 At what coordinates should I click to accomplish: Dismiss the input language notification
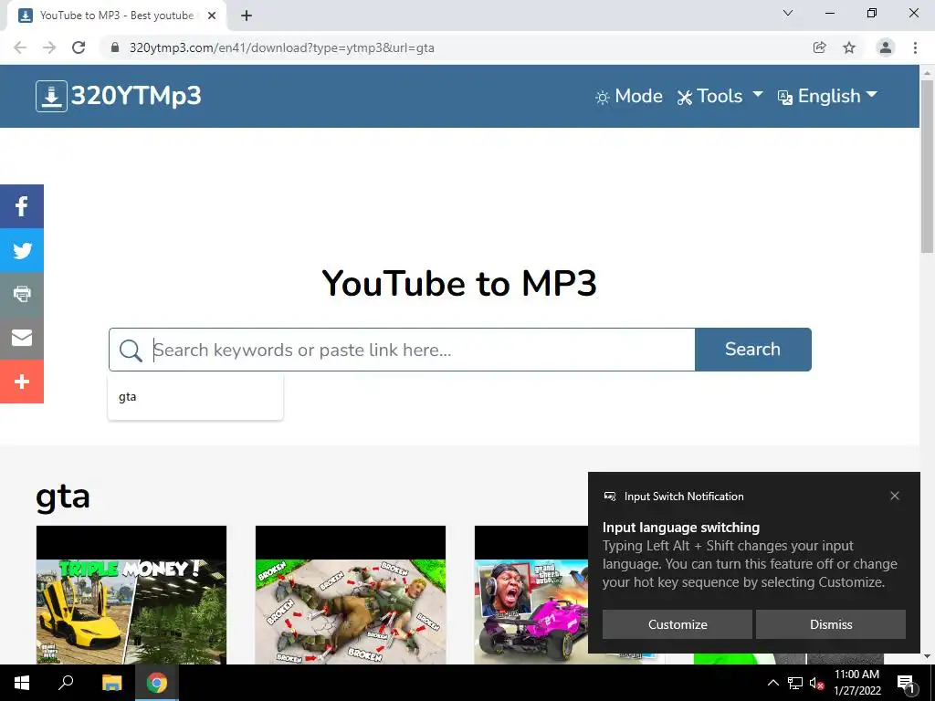click(831, 624)
